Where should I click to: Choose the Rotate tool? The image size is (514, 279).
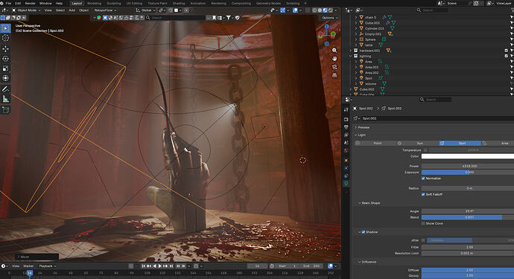click(5, 59)
